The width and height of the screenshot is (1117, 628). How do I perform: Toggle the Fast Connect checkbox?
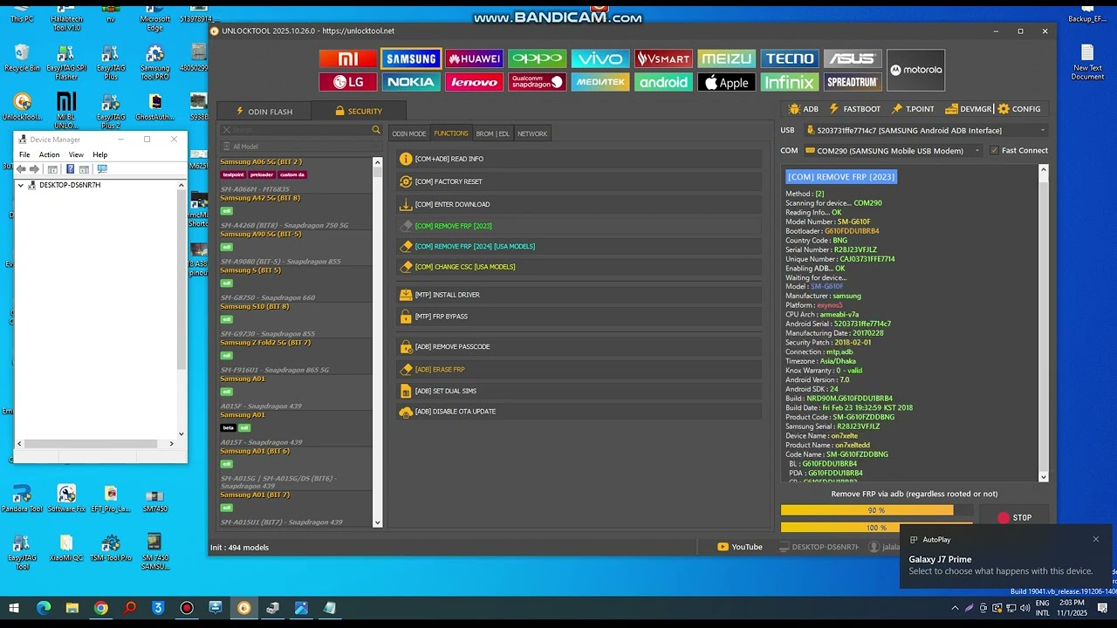994,150
